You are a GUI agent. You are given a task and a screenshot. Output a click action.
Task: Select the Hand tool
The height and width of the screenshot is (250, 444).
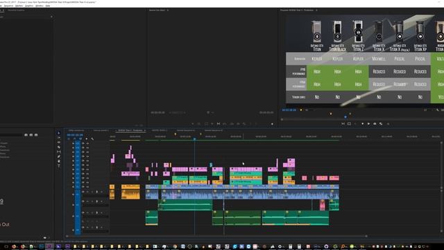(x=58, y=161)
